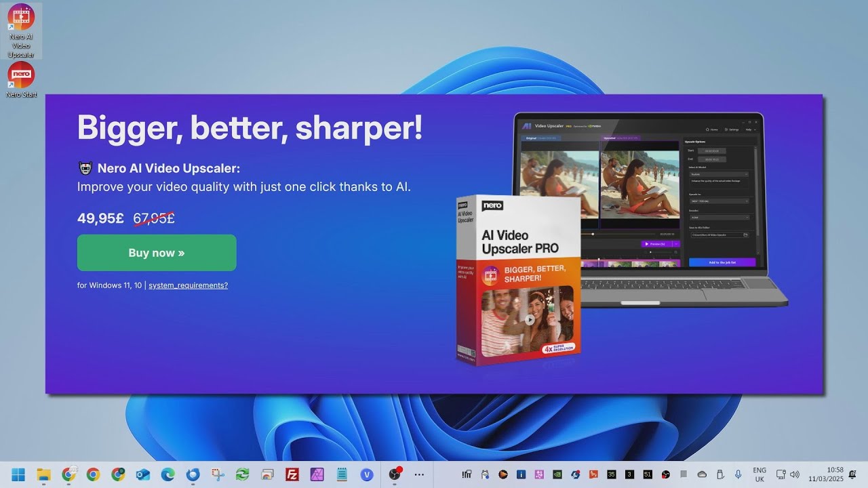The width and height of the screenshot is (868, 488).
Task: Expand the Encoder dropdown
Action: coord(719,216)
